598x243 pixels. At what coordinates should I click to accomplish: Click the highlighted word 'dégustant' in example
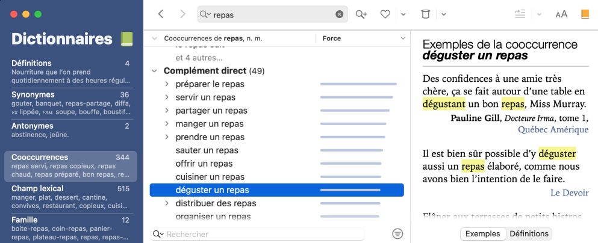[x=444, y=104]
